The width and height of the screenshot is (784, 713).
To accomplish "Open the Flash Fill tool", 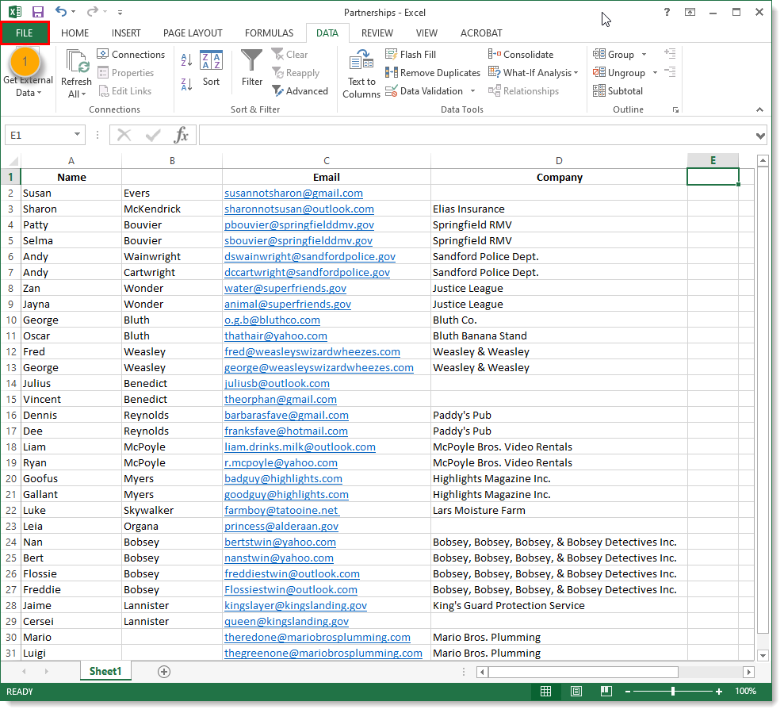I will pyautogui.click(x=411, y=54).
